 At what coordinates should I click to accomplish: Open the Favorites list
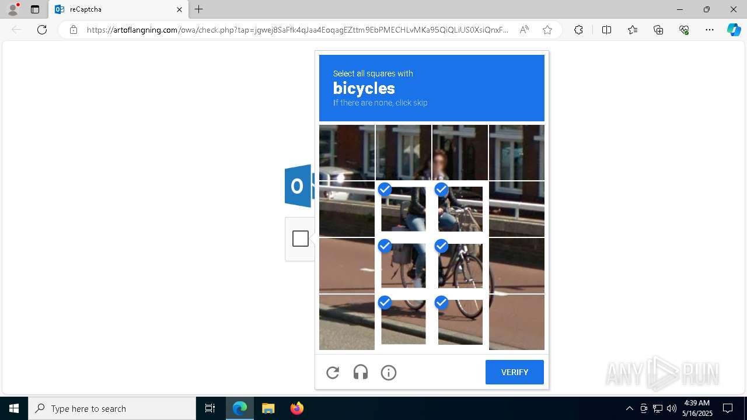pyautogui.click(x=633, y=30)
